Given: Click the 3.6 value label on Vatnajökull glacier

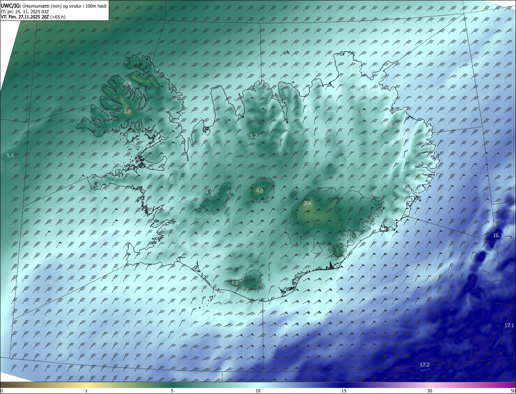Looking at the screenshot, I should [x=308, y=203].
